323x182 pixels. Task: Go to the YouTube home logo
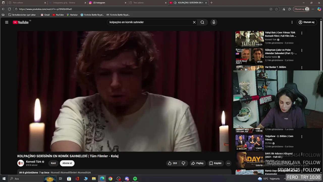click(x=21, y=22)
